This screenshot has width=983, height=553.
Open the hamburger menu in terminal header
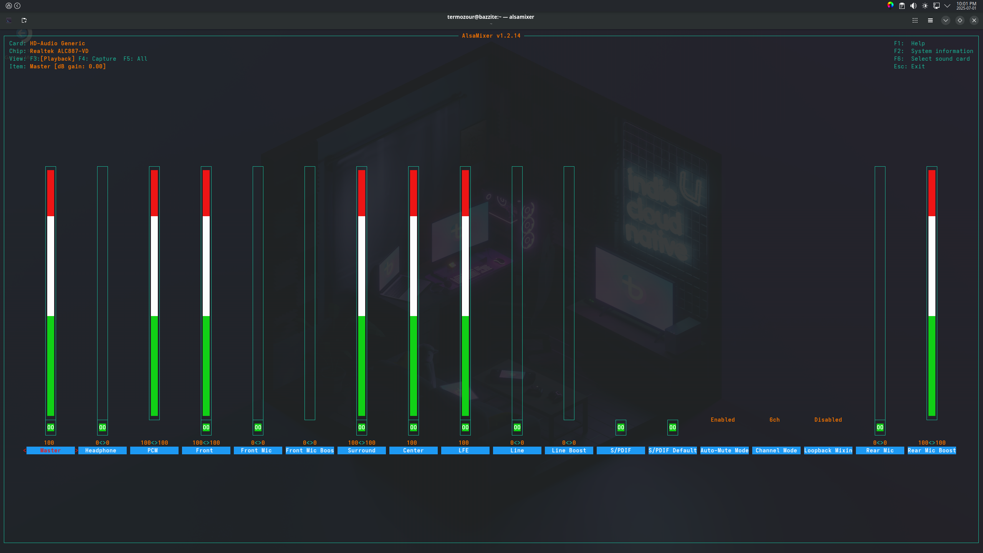click(930, 20)
